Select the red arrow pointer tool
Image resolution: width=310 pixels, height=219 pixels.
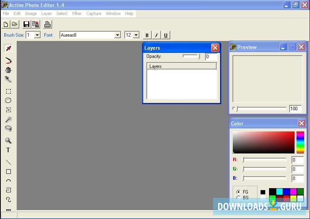point(8,48)
